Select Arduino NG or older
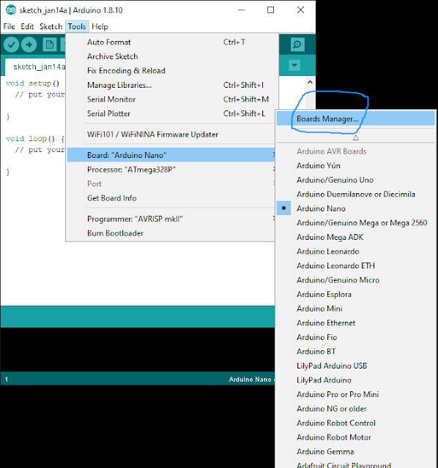The height and width of the screenshot is (468, 438). 356,409
